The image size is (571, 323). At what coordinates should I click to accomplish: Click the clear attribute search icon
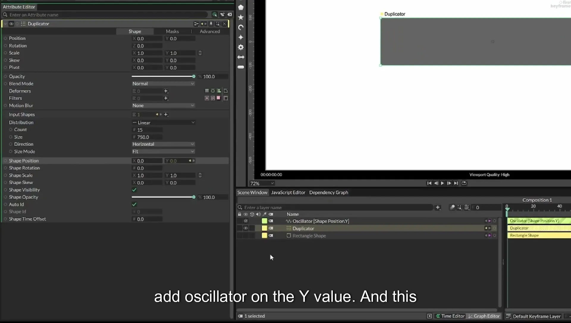point(230,15)
